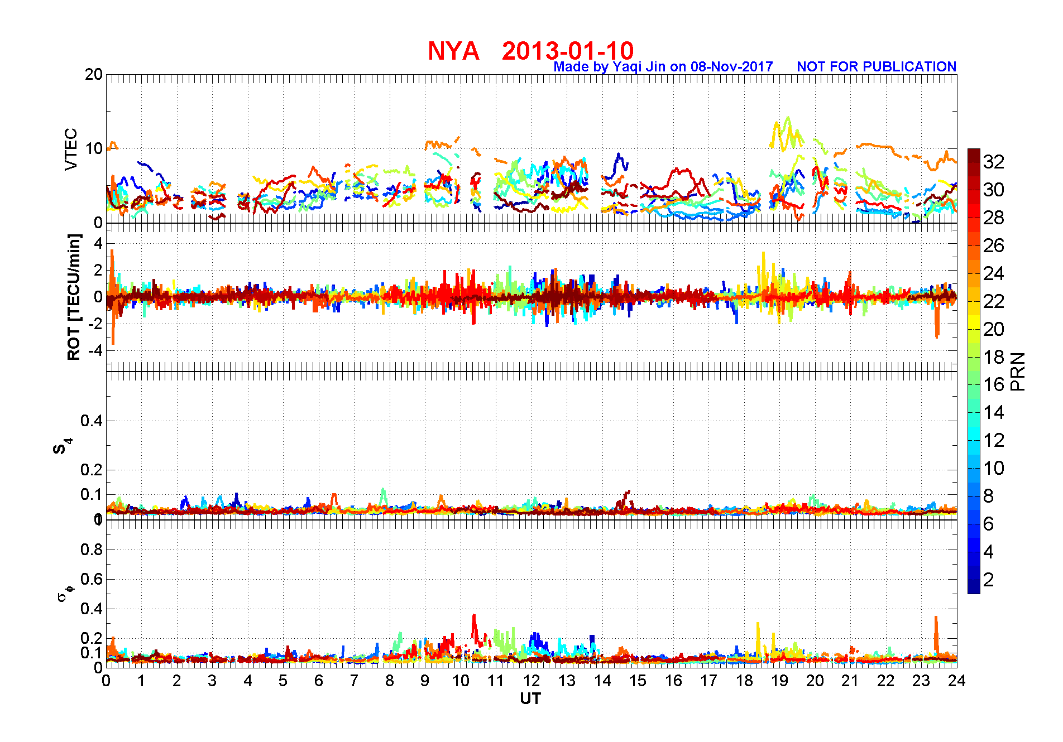Click the UT axis tick label 11
The image size is (1063, 742).
(x=496, y=681)
